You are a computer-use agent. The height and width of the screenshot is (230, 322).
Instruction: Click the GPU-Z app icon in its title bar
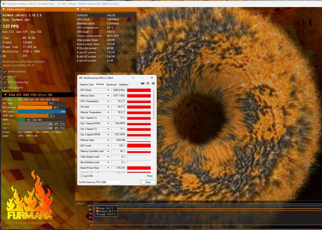81,78
